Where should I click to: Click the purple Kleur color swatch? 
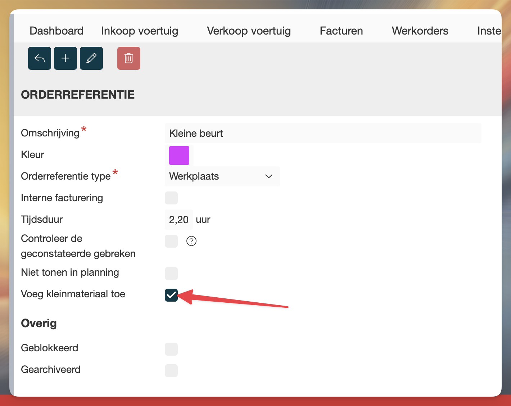pos(179,155)
